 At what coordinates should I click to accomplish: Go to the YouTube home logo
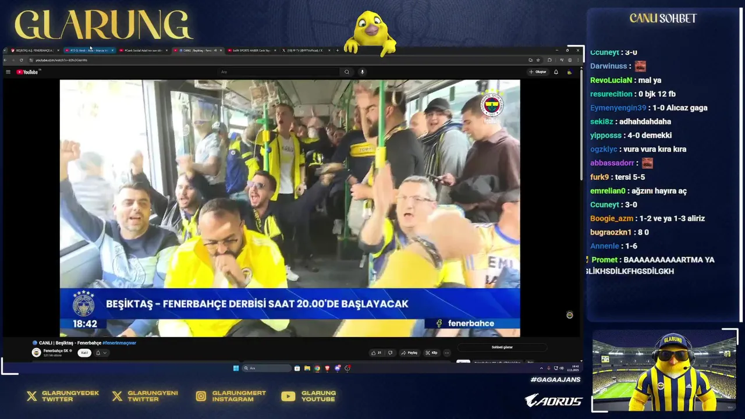[27, 72]
